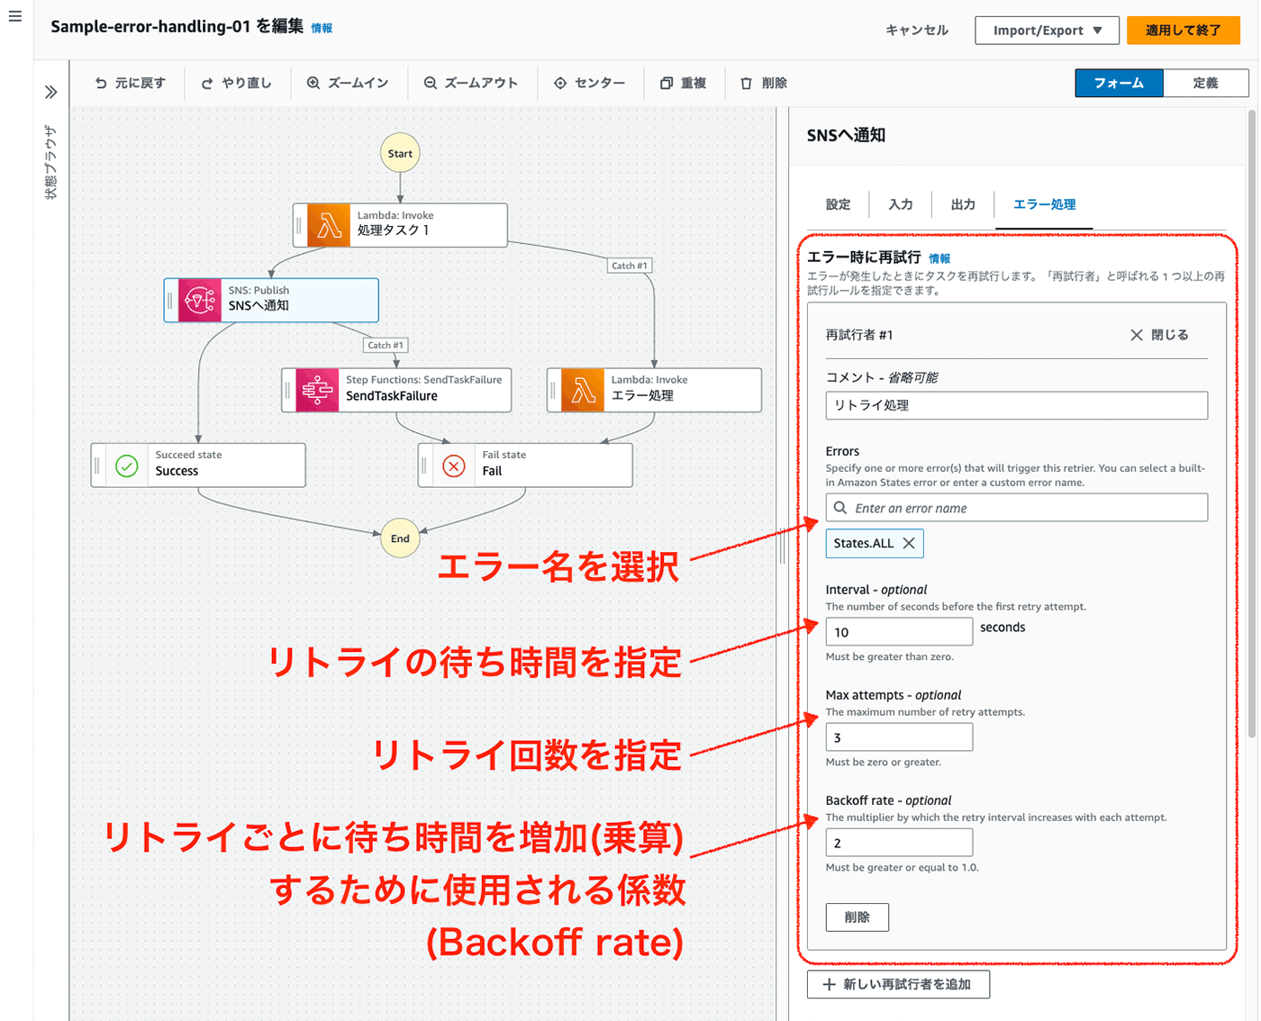Click 適用して終了 button
This screenshot has width=1261, height=1021.
point(1183,31)
